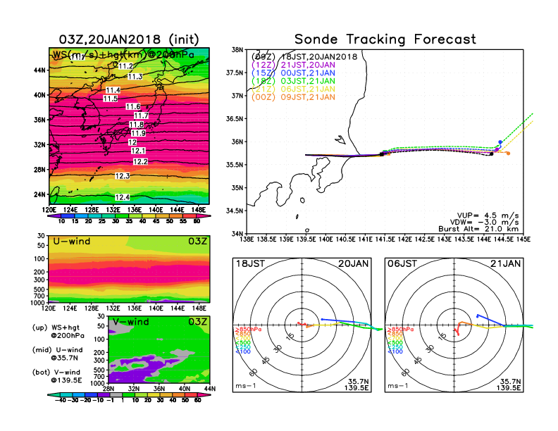This screenshot has width=558, height=431.
Task: Click the blue "<100" key in the 06JST hodograph
Action: coord(395,351)
